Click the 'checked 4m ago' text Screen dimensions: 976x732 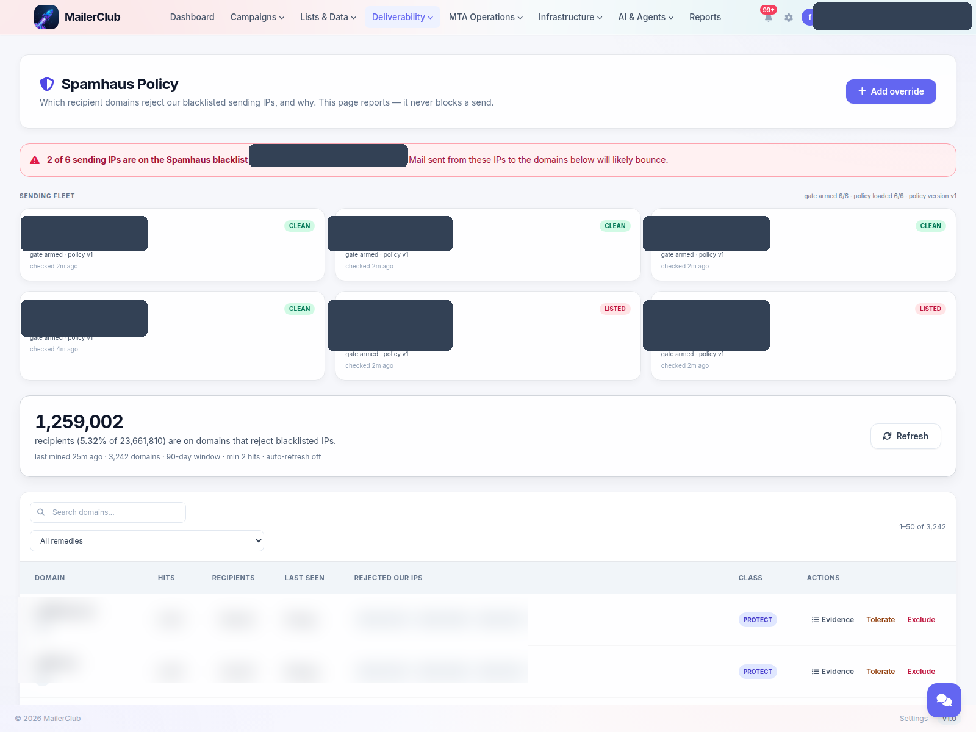[x=54, y=350]
